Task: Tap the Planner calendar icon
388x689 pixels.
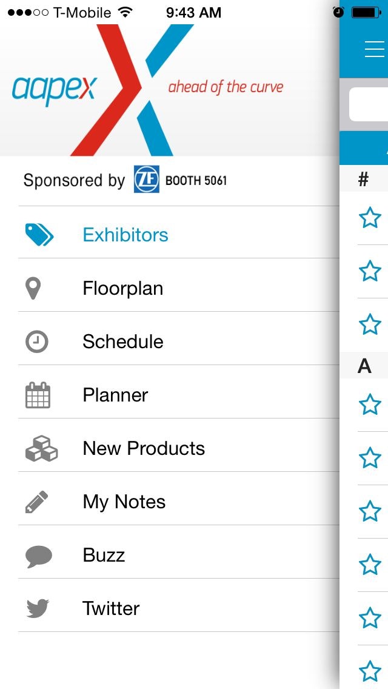Action: tap(38, 395)
